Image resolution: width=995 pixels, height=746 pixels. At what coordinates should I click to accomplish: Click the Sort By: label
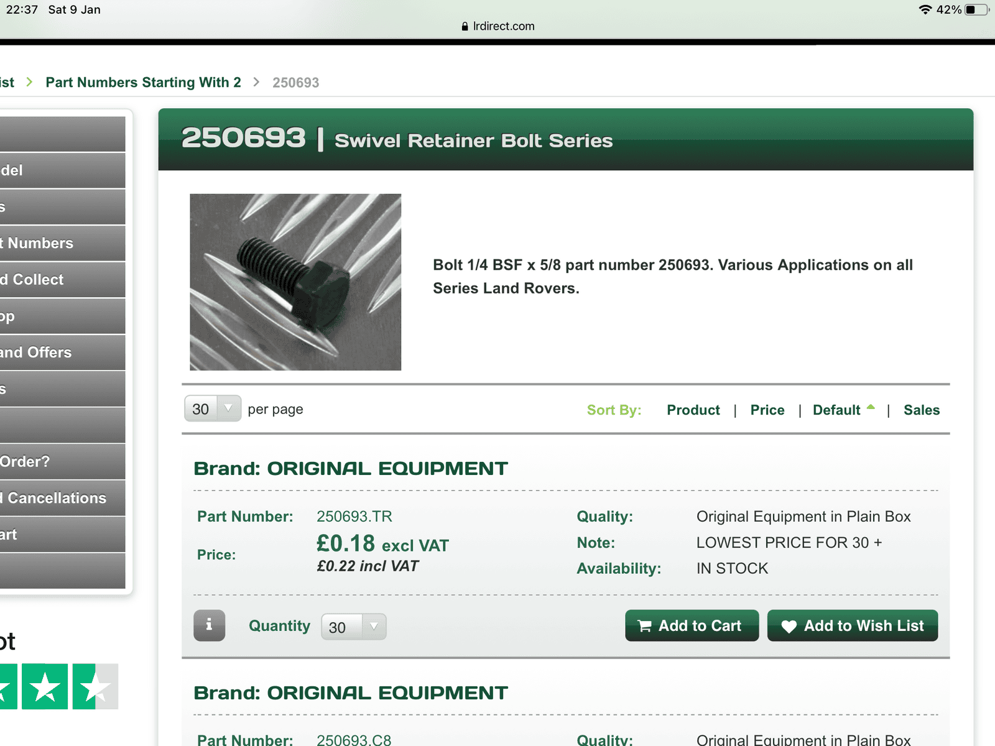(x=614, y=410)
